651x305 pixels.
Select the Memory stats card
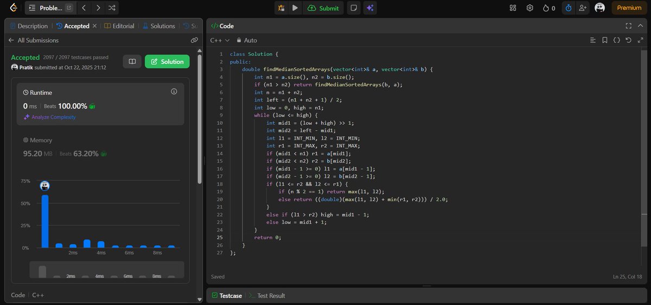[100, 147]
